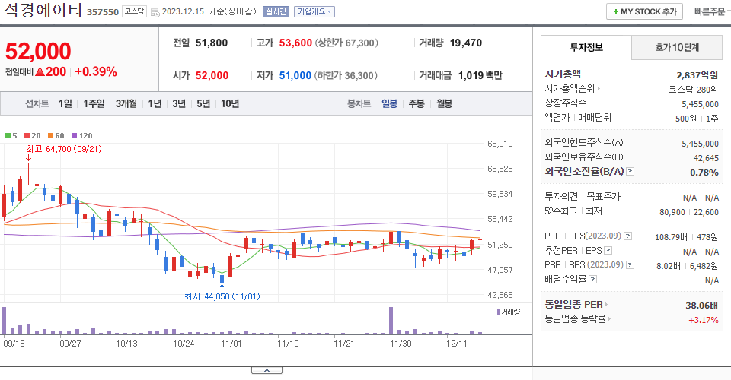This screenshot has height=380, width=731.
Task: Open help icon next to PBR BPS
Action: (630, 265)
